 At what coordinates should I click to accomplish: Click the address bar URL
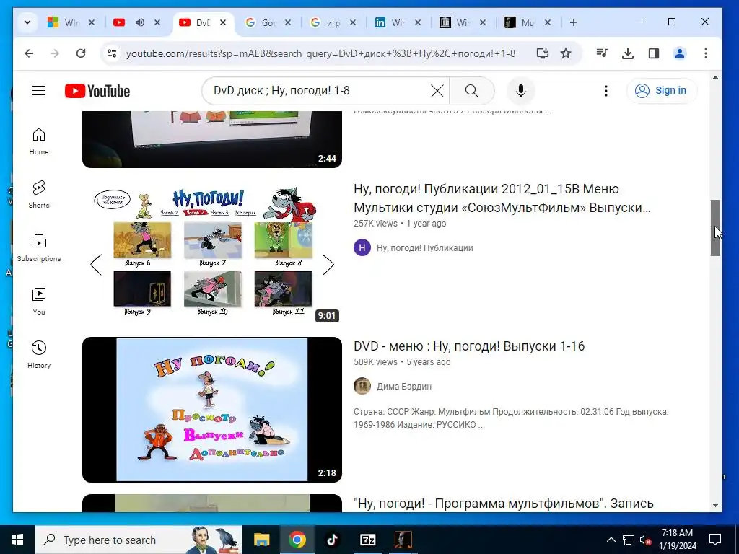point(320,53)
